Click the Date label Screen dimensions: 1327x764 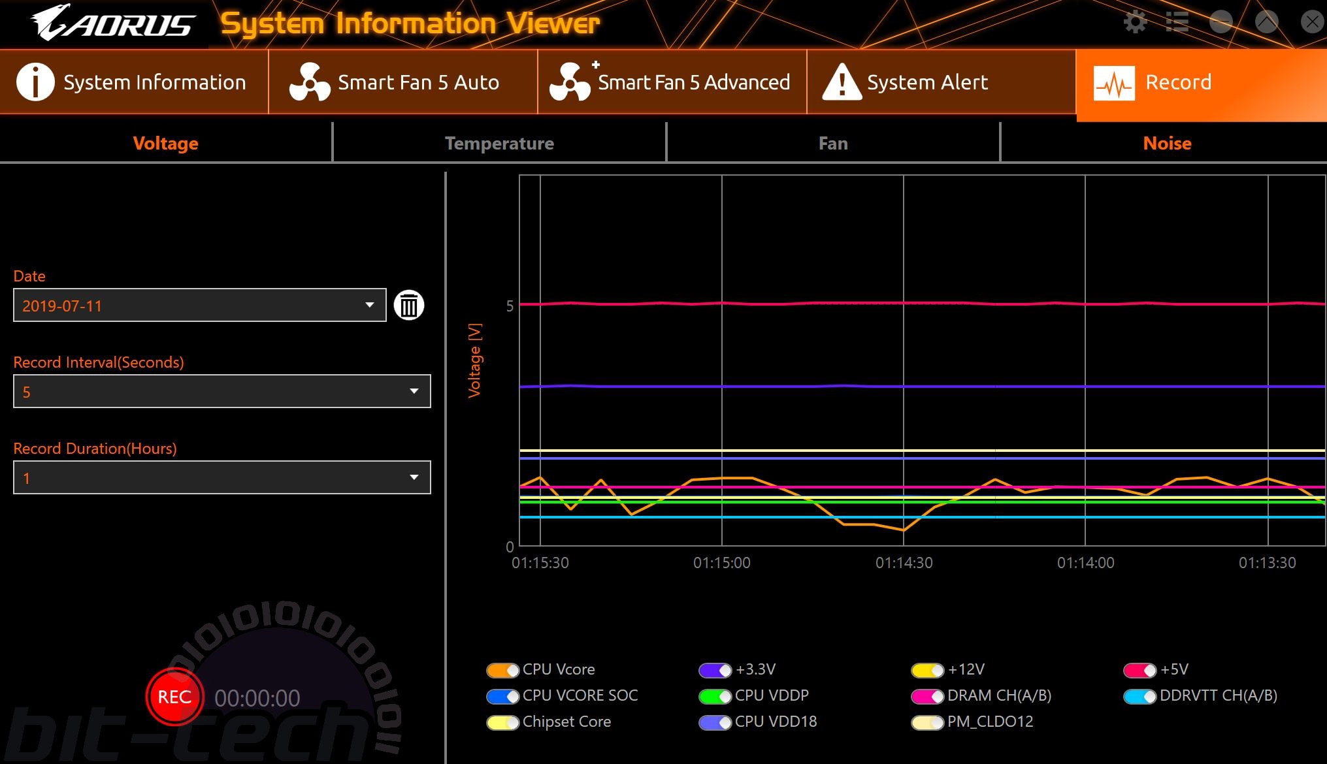point(29,276)
